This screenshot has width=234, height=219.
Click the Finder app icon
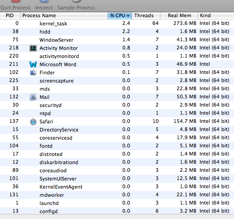point(33,73)
